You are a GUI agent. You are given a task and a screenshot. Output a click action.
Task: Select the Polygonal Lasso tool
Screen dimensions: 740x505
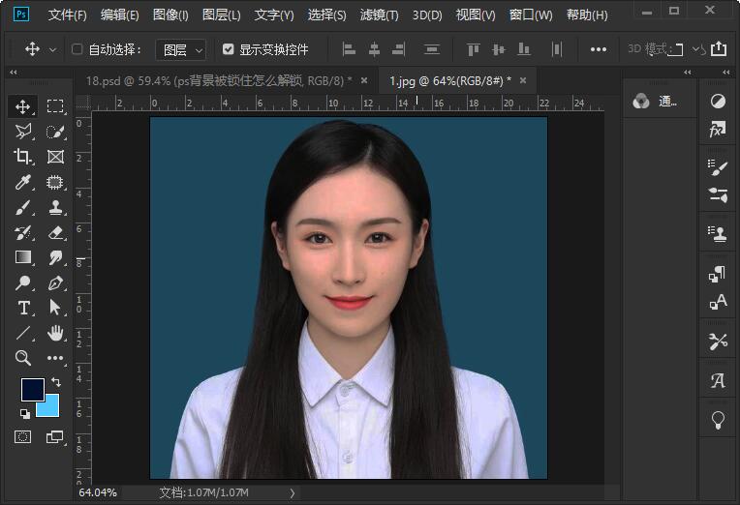point(22,132)
